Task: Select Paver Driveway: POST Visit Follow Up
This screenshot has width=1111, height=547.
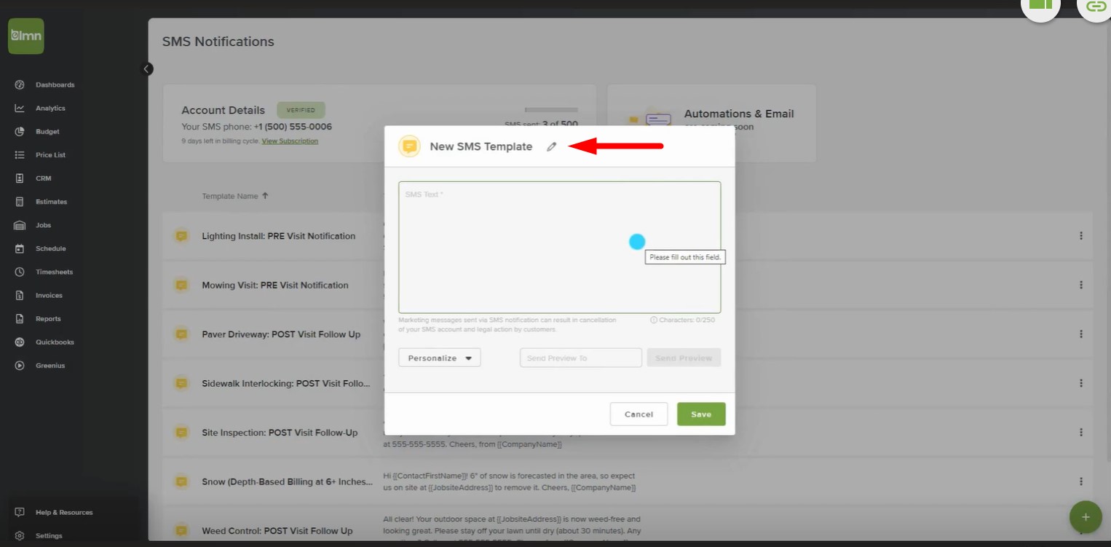Action: click(x=281, y=334)
